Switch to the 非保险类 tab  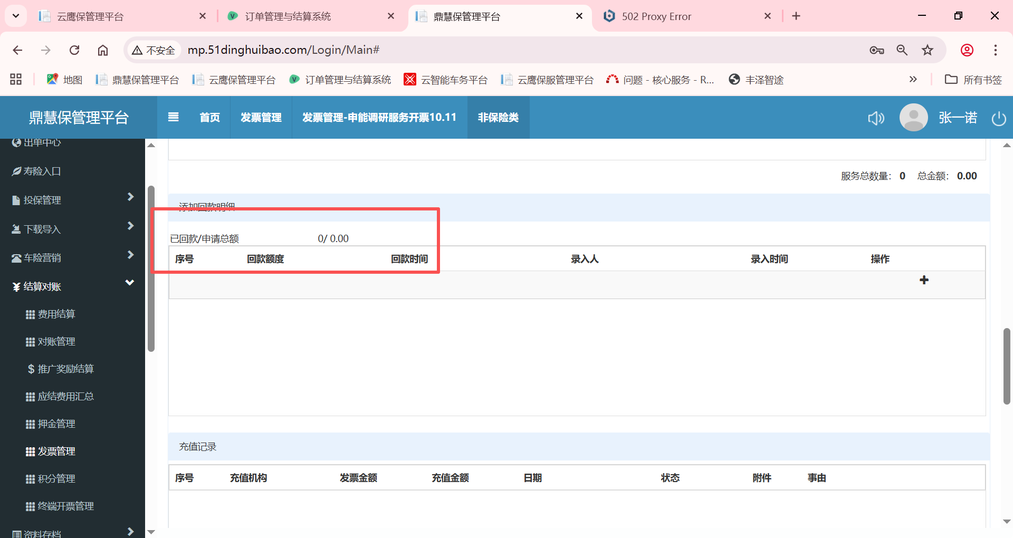pyautogui.click(x=498, y=117)
